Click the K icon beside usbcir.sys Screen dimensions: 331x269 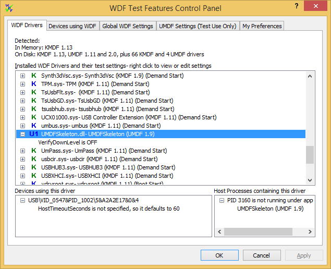34,159
